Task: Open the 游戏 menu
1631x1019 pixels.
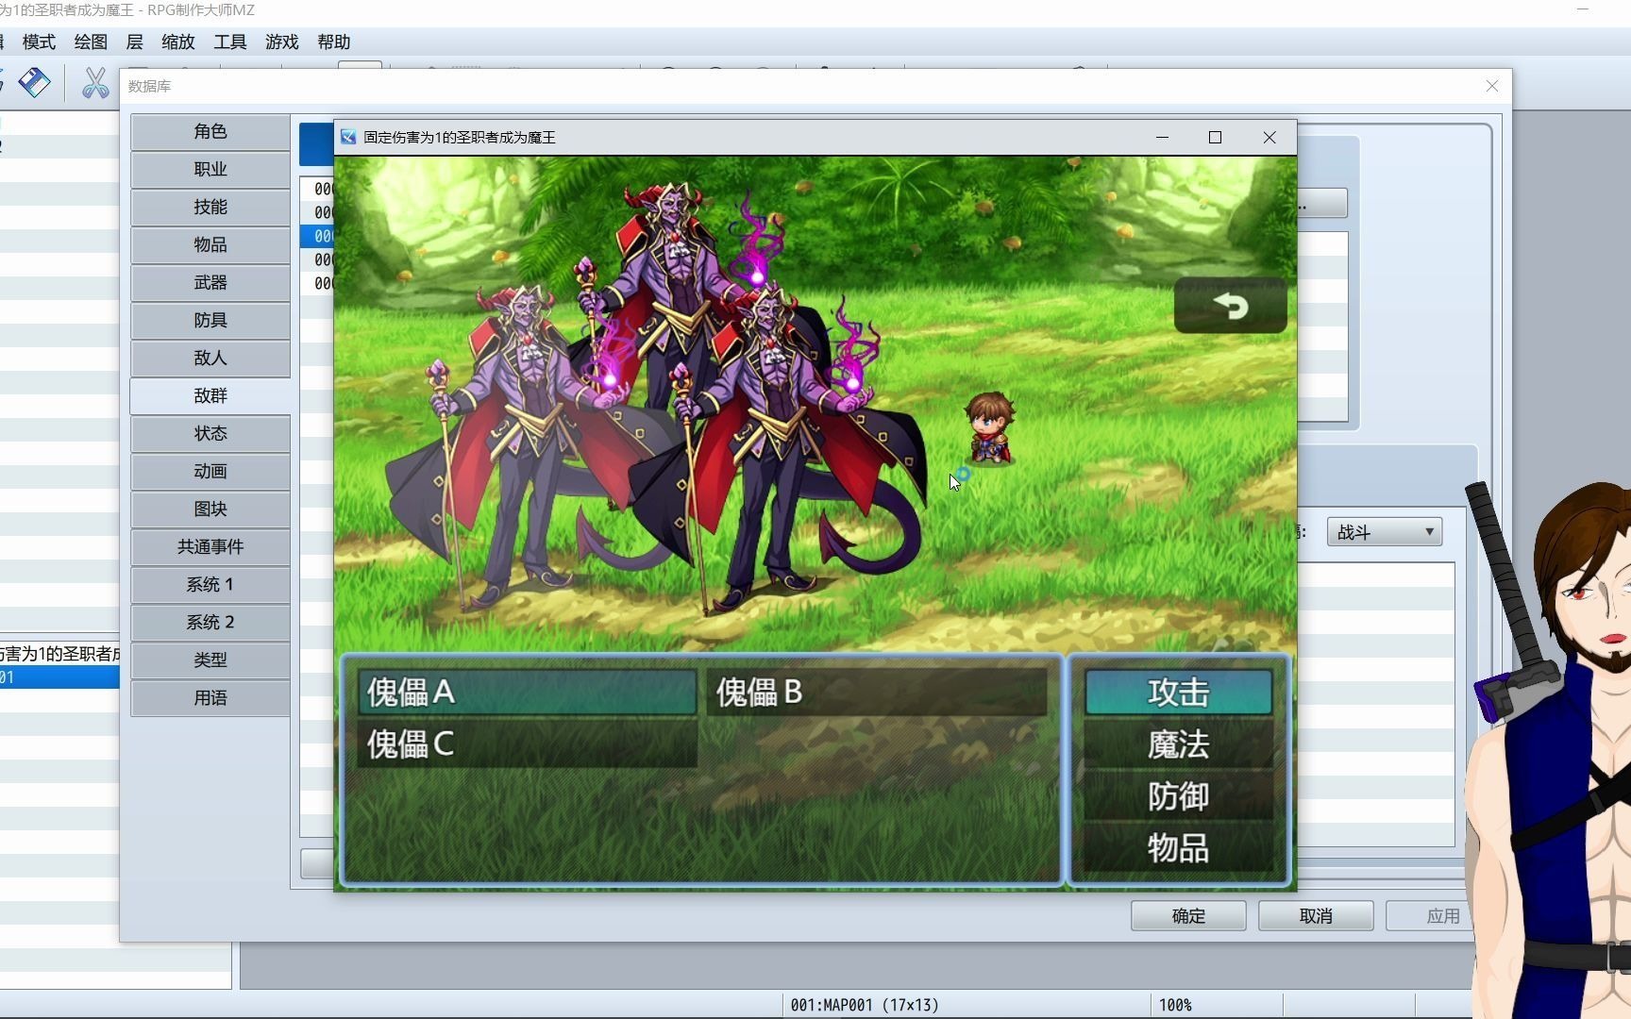Action: coord(279,42)
